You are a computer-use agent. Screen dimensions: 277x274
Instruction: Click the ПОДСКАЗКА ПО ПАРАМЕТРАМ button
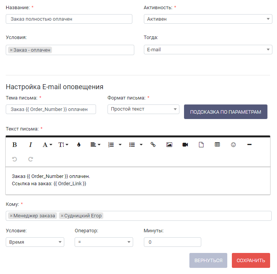tap(226, 112)
